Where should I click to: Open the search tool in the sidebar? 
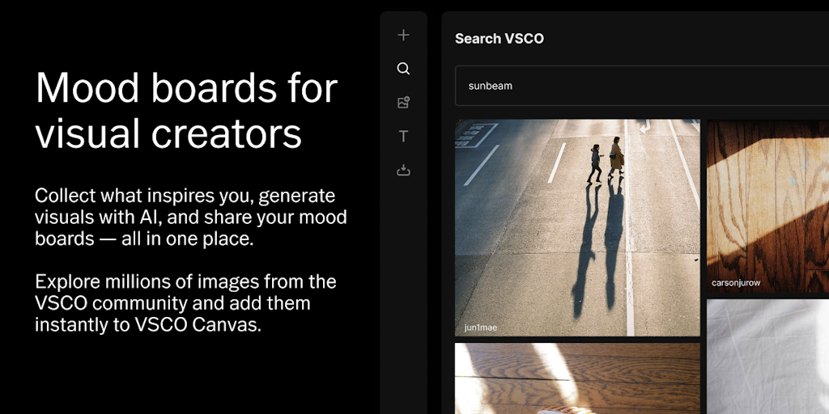pyautogui.click(x=403, y=69)
